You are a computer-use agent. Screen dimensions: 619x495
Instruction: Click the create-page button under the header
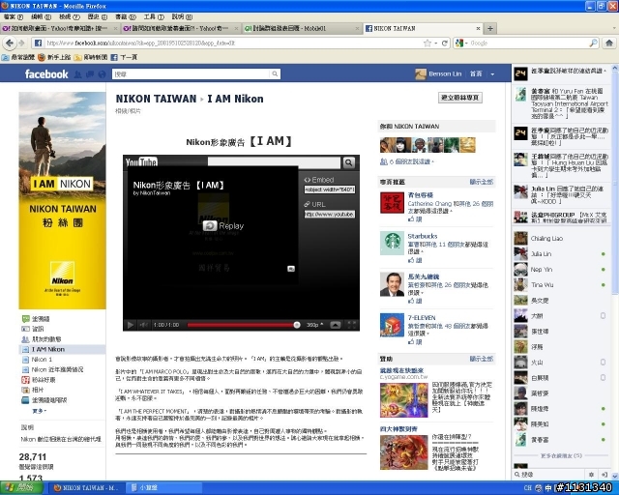click(x=460, y=98)
